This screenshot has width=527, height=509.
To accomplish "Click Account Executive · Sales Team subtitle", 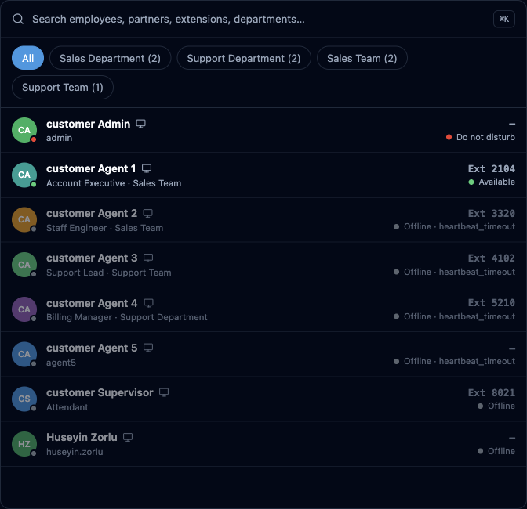I will coord(114,183).
